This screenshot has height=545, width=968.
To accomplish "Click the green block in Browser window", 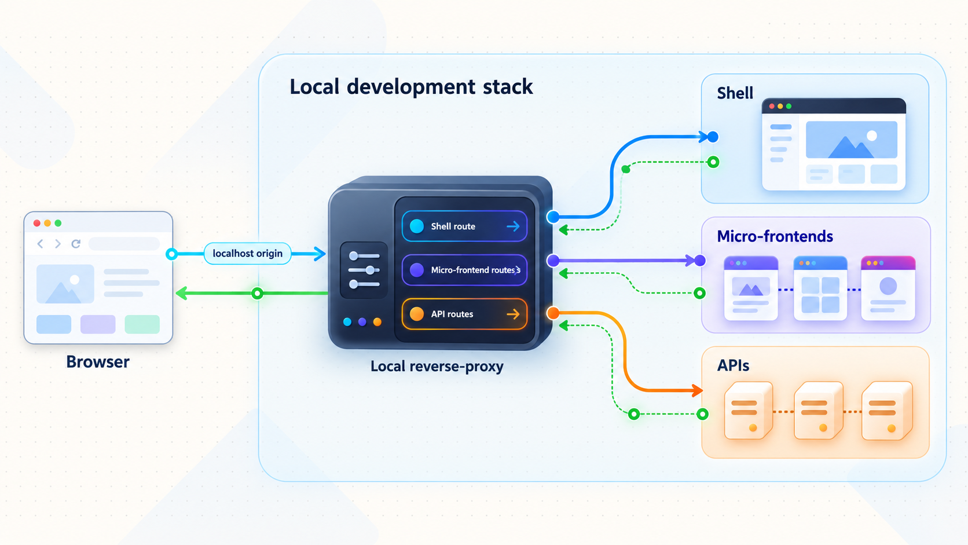I will [x=142, y=324].
